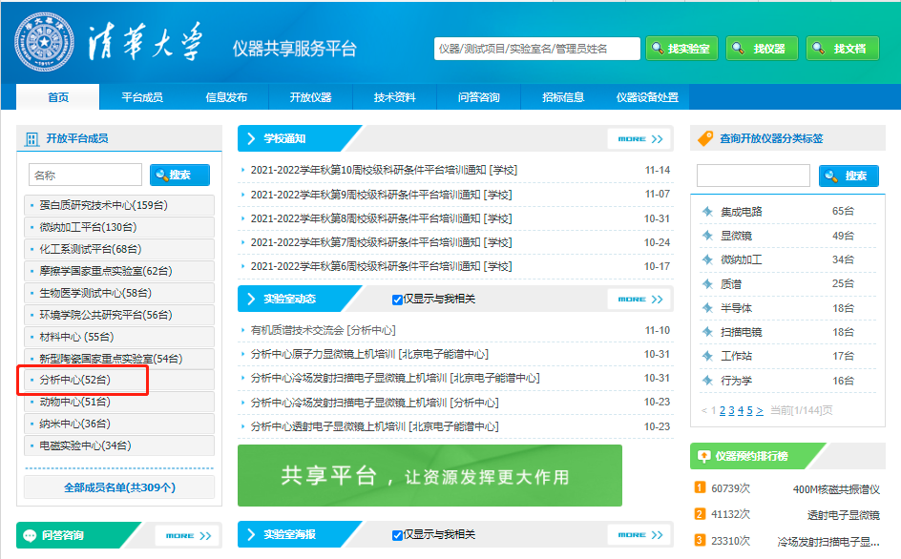Viewport: 901px width, 559px height.
Task: Go to next page arrow in tag pagination
Action: [761, 410]
